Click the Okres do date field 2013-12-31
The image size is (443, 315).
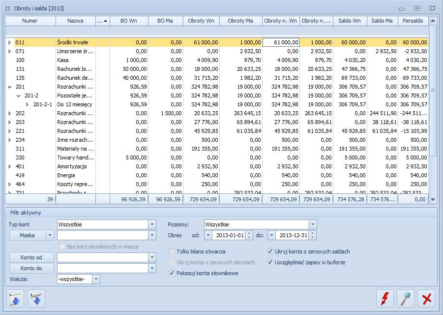(293, 235)
